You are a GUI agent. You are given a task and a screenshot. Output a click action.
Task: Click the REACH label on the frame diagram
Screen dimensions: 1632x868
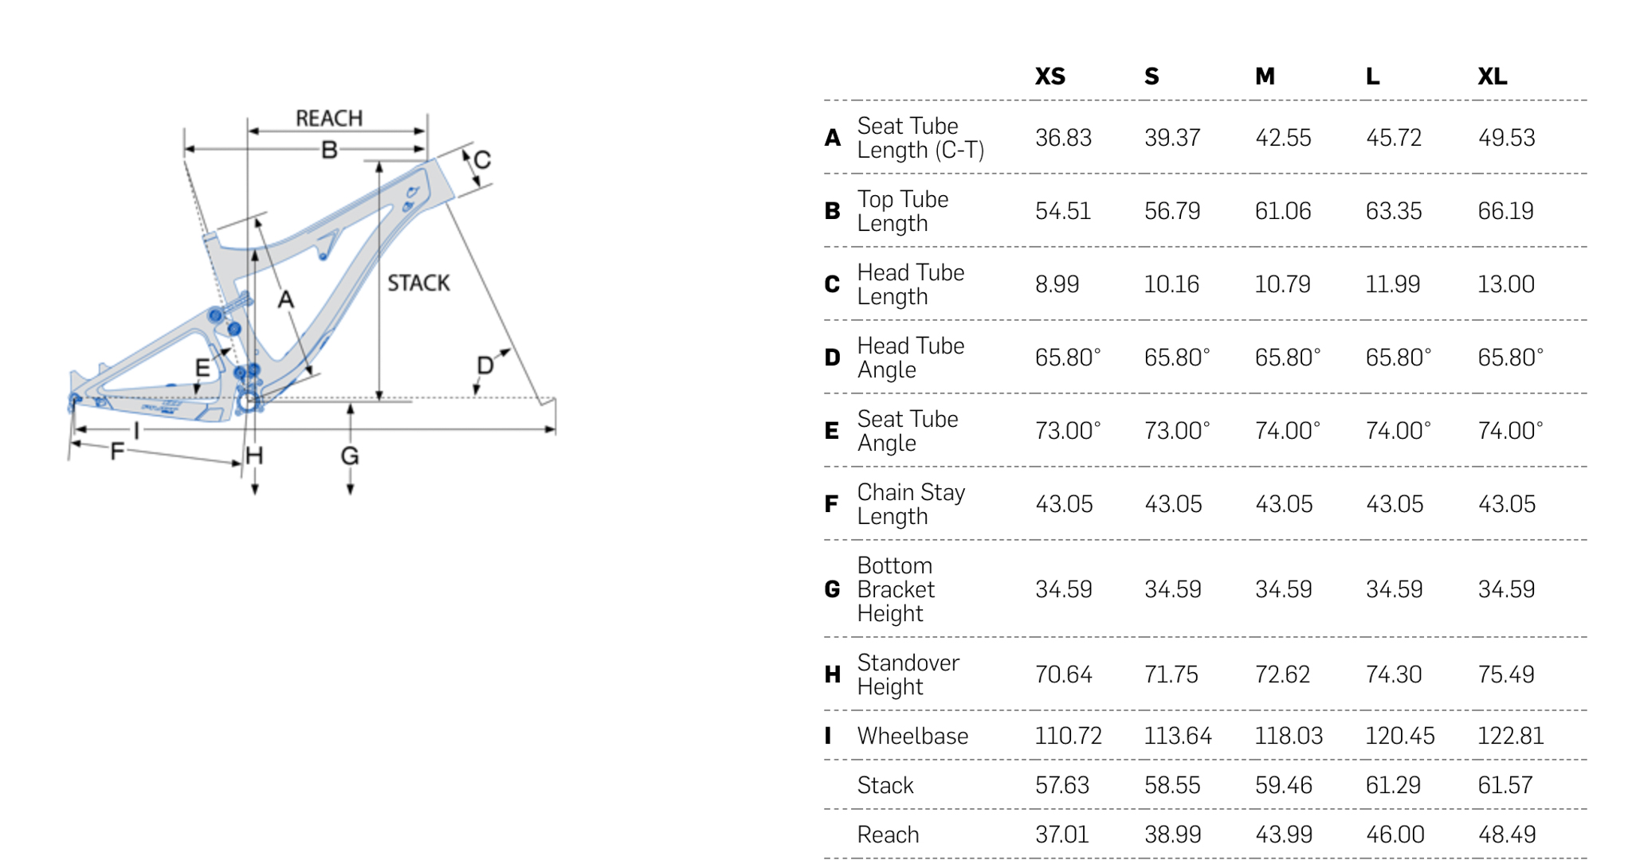[329, 119]
